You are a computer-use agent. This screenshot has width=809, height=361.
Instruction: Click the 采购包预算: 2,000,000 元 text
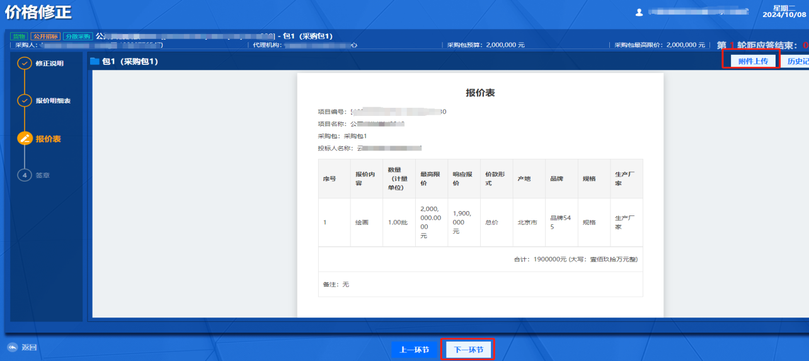point(486,45)
